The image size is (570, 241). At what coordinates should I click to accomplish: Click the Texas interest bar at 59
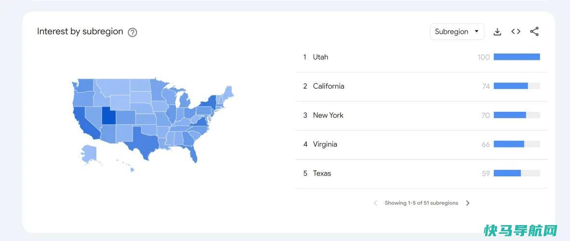507,173
